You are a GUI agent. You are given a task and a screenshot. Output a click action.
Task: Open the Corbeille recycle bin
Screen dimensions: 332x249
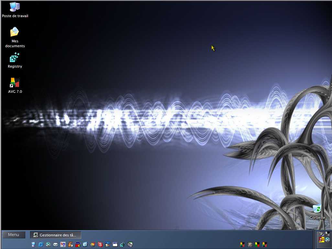317,209
